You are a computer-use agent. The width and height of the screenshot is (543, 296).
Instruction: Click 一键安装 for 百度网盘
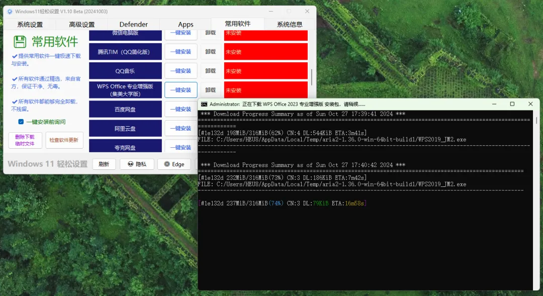click(x=181, y=109)
